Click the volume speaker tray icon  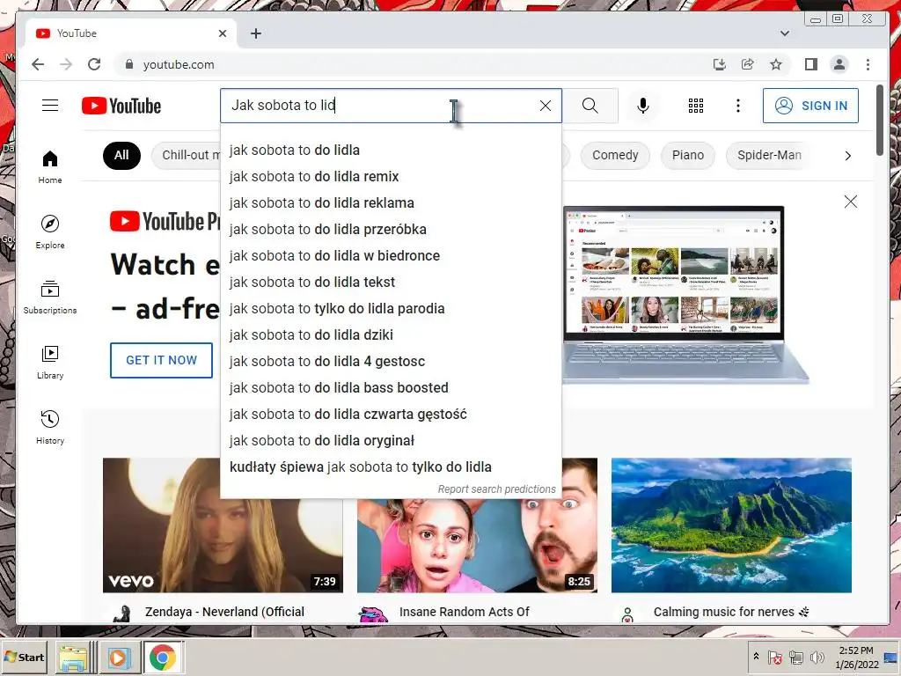(x=817, y=657)
